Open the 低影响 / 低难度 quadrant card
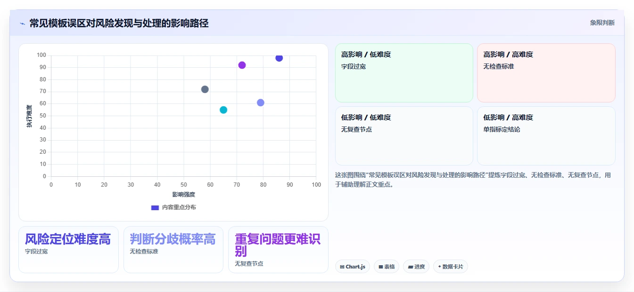The height and width of the screenshot is (292, 634). tap(404, 136)
